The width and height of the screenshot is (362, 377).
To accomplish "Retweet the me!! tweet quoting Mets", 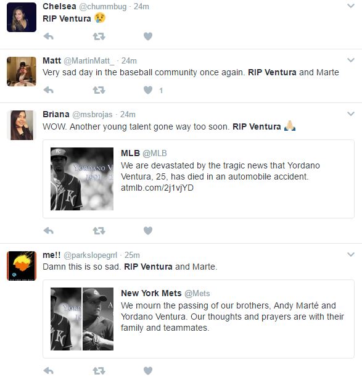I will tap(99, 370).
